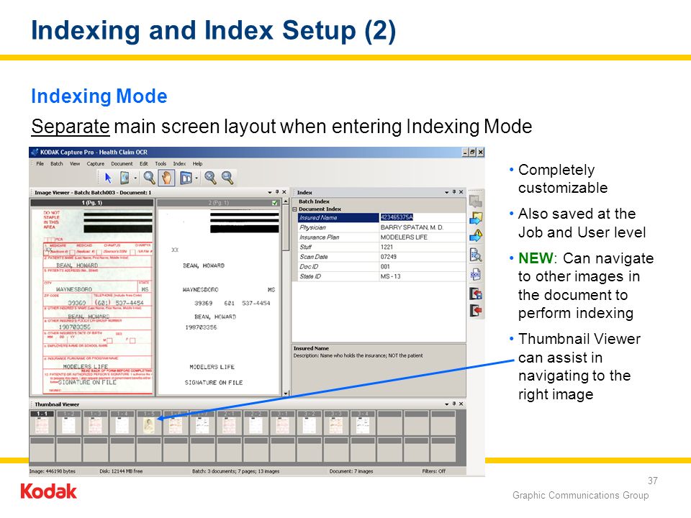Select thumbnail 3-4
This screenshot has height=518, width=691.
(363, 423)
